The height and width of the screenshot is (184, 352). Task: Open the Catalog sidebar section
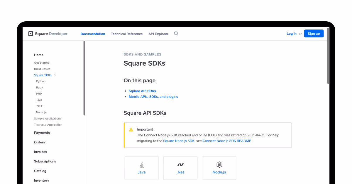click(40, 171)
